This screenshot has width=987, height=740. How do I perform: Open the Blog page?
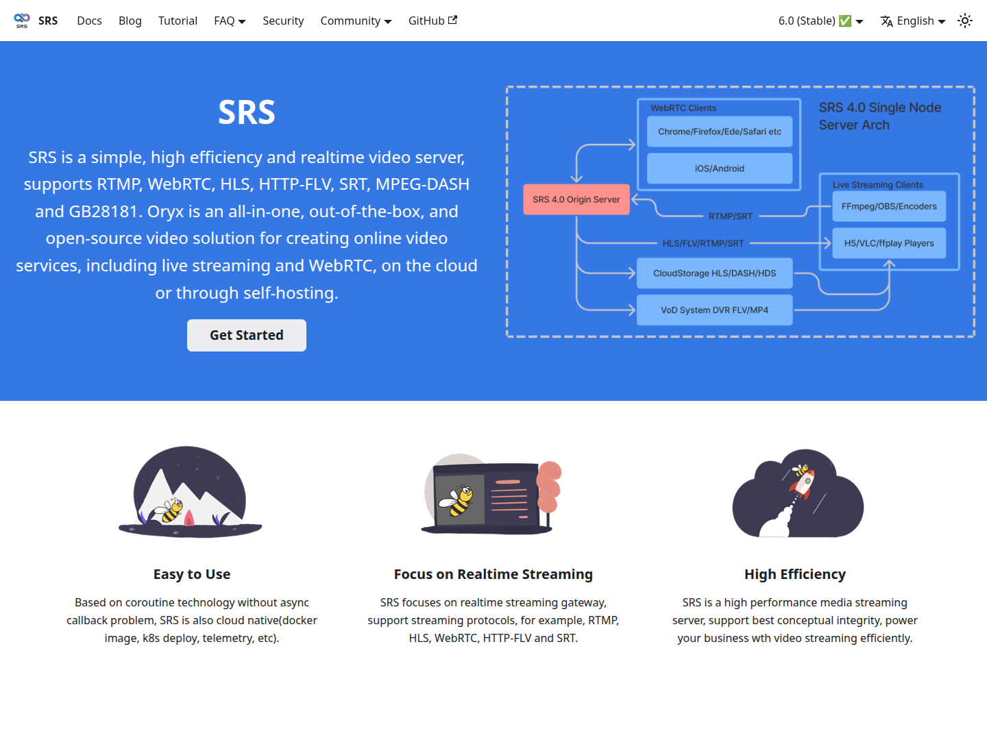click(x=130, y=21)
